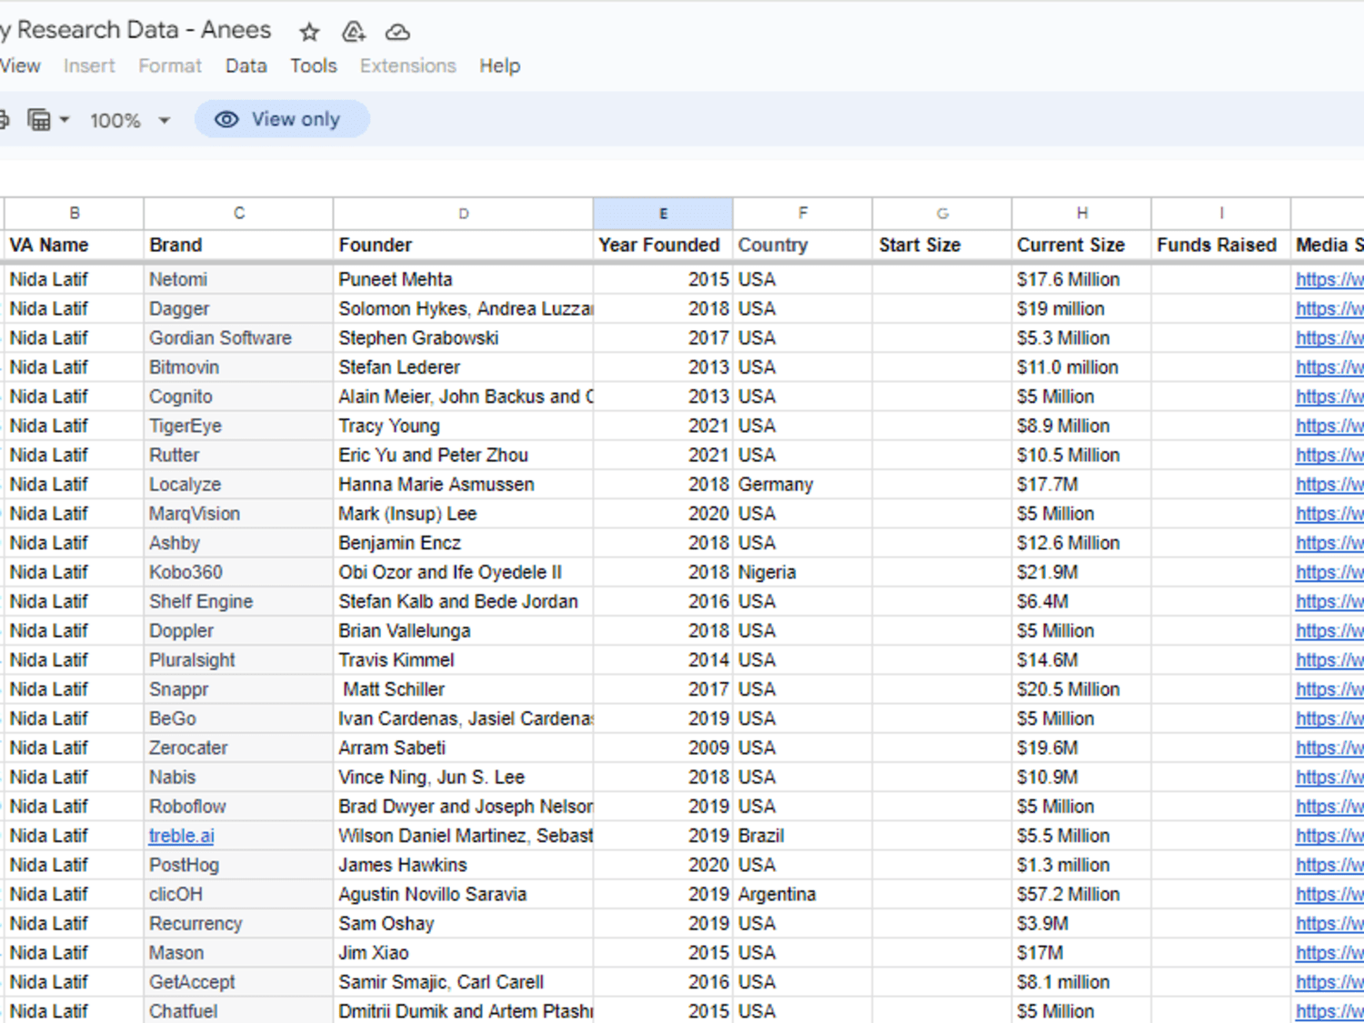Open the Data menu
Screen dimensions: 1364x1023
246,65
